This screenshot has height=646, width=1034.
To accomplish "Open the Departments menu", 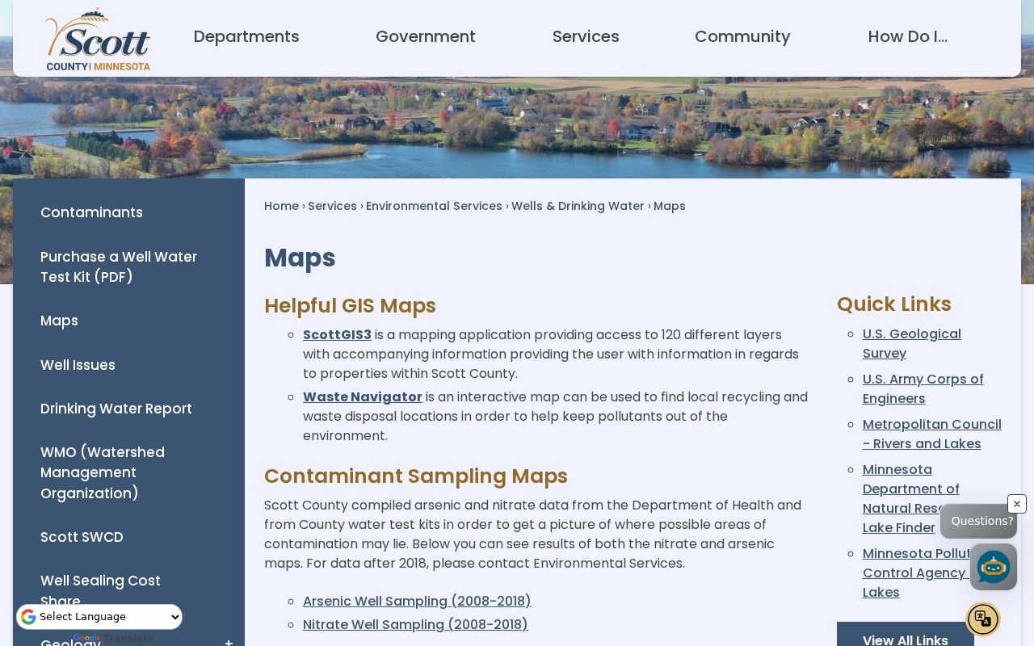I will pyautogui.click(x=246, y=36).
